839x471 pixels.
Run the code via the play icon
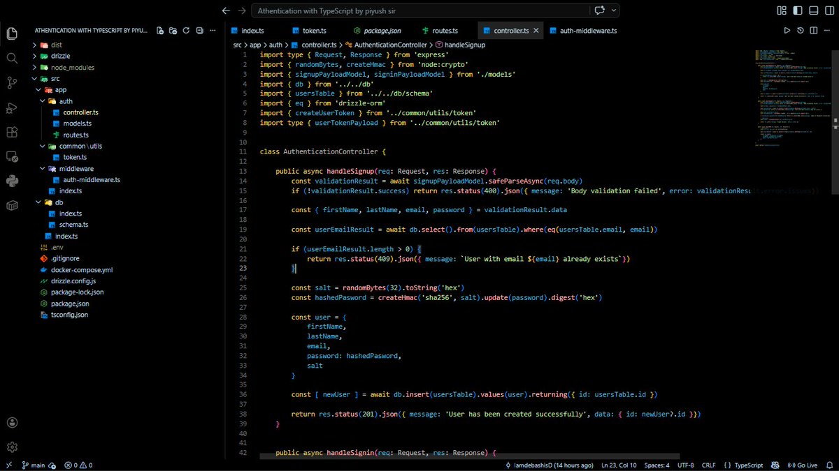tap(787, 30)
